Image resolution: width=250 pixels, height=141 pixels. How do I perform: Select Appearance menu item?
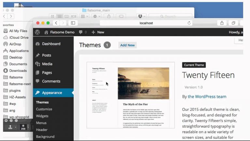click(x=53, y=93)
